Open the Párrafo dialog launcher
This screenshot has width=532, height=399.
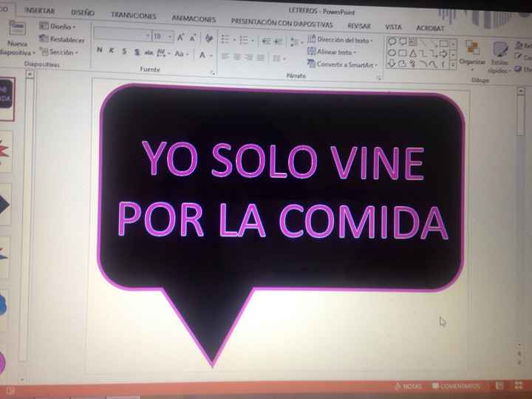pos(379,79)
